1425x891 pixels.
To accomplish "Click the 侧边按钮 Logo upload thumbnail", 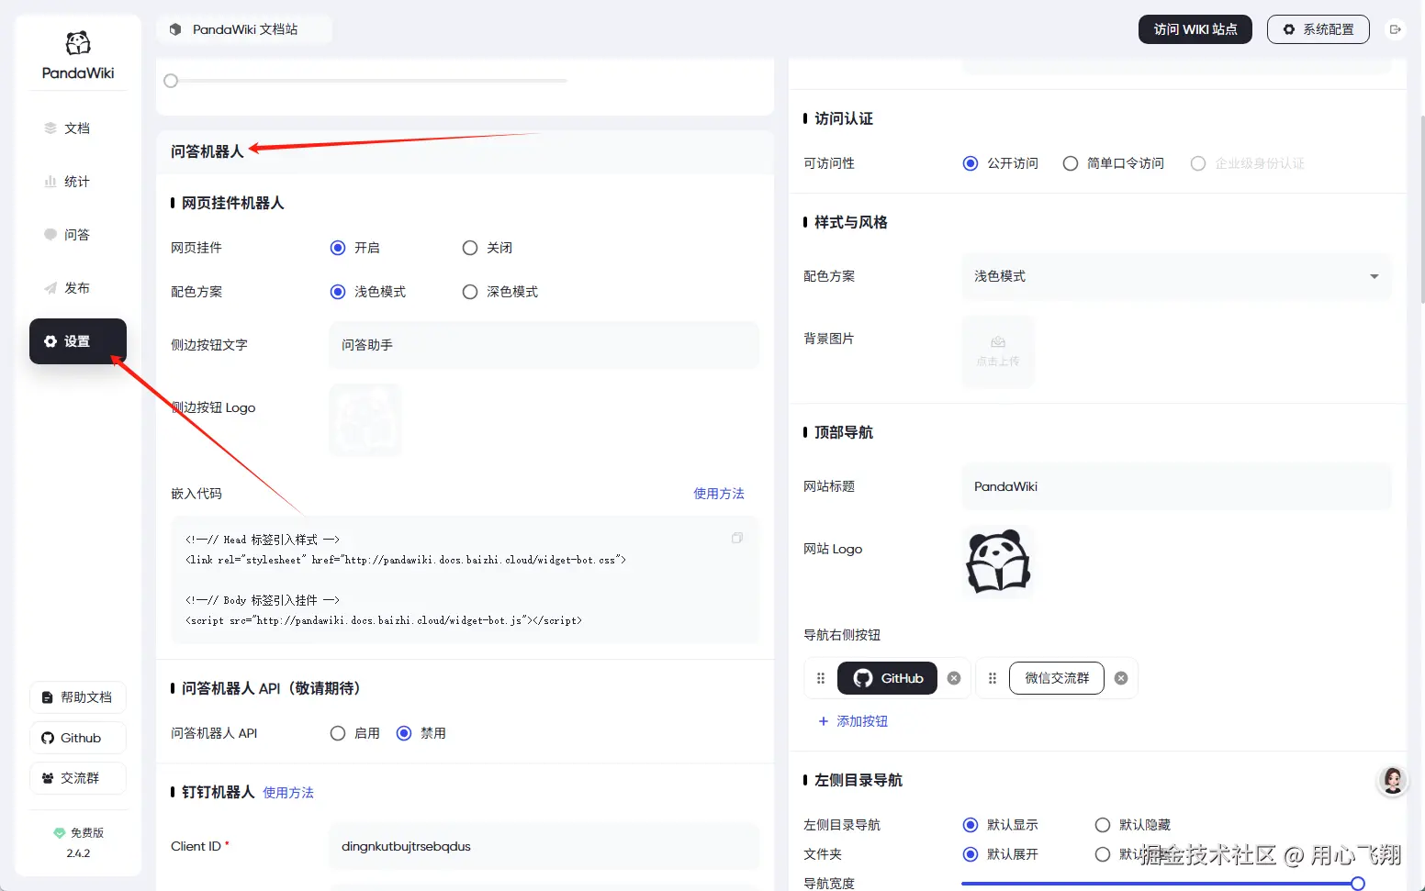I will click(x=365, y=420).
